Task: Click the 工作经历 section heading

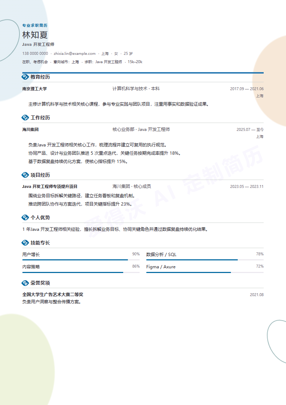Action: [40, 118]
